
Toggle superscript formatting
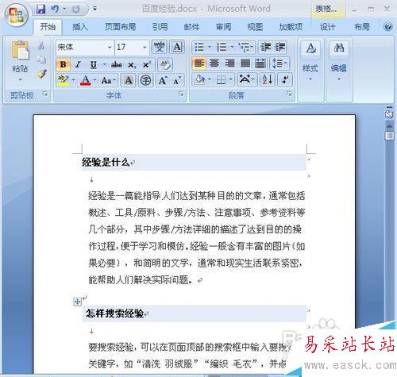[x=146, y=64]
